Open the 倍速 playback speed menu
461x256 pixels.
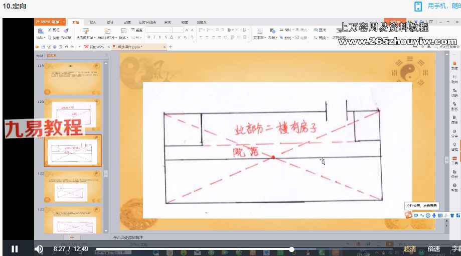click(x=434, y=249)
